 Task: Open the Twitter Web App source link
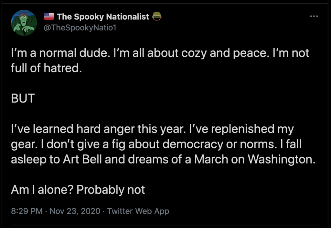pyautogui.click(x=138, y=211)
